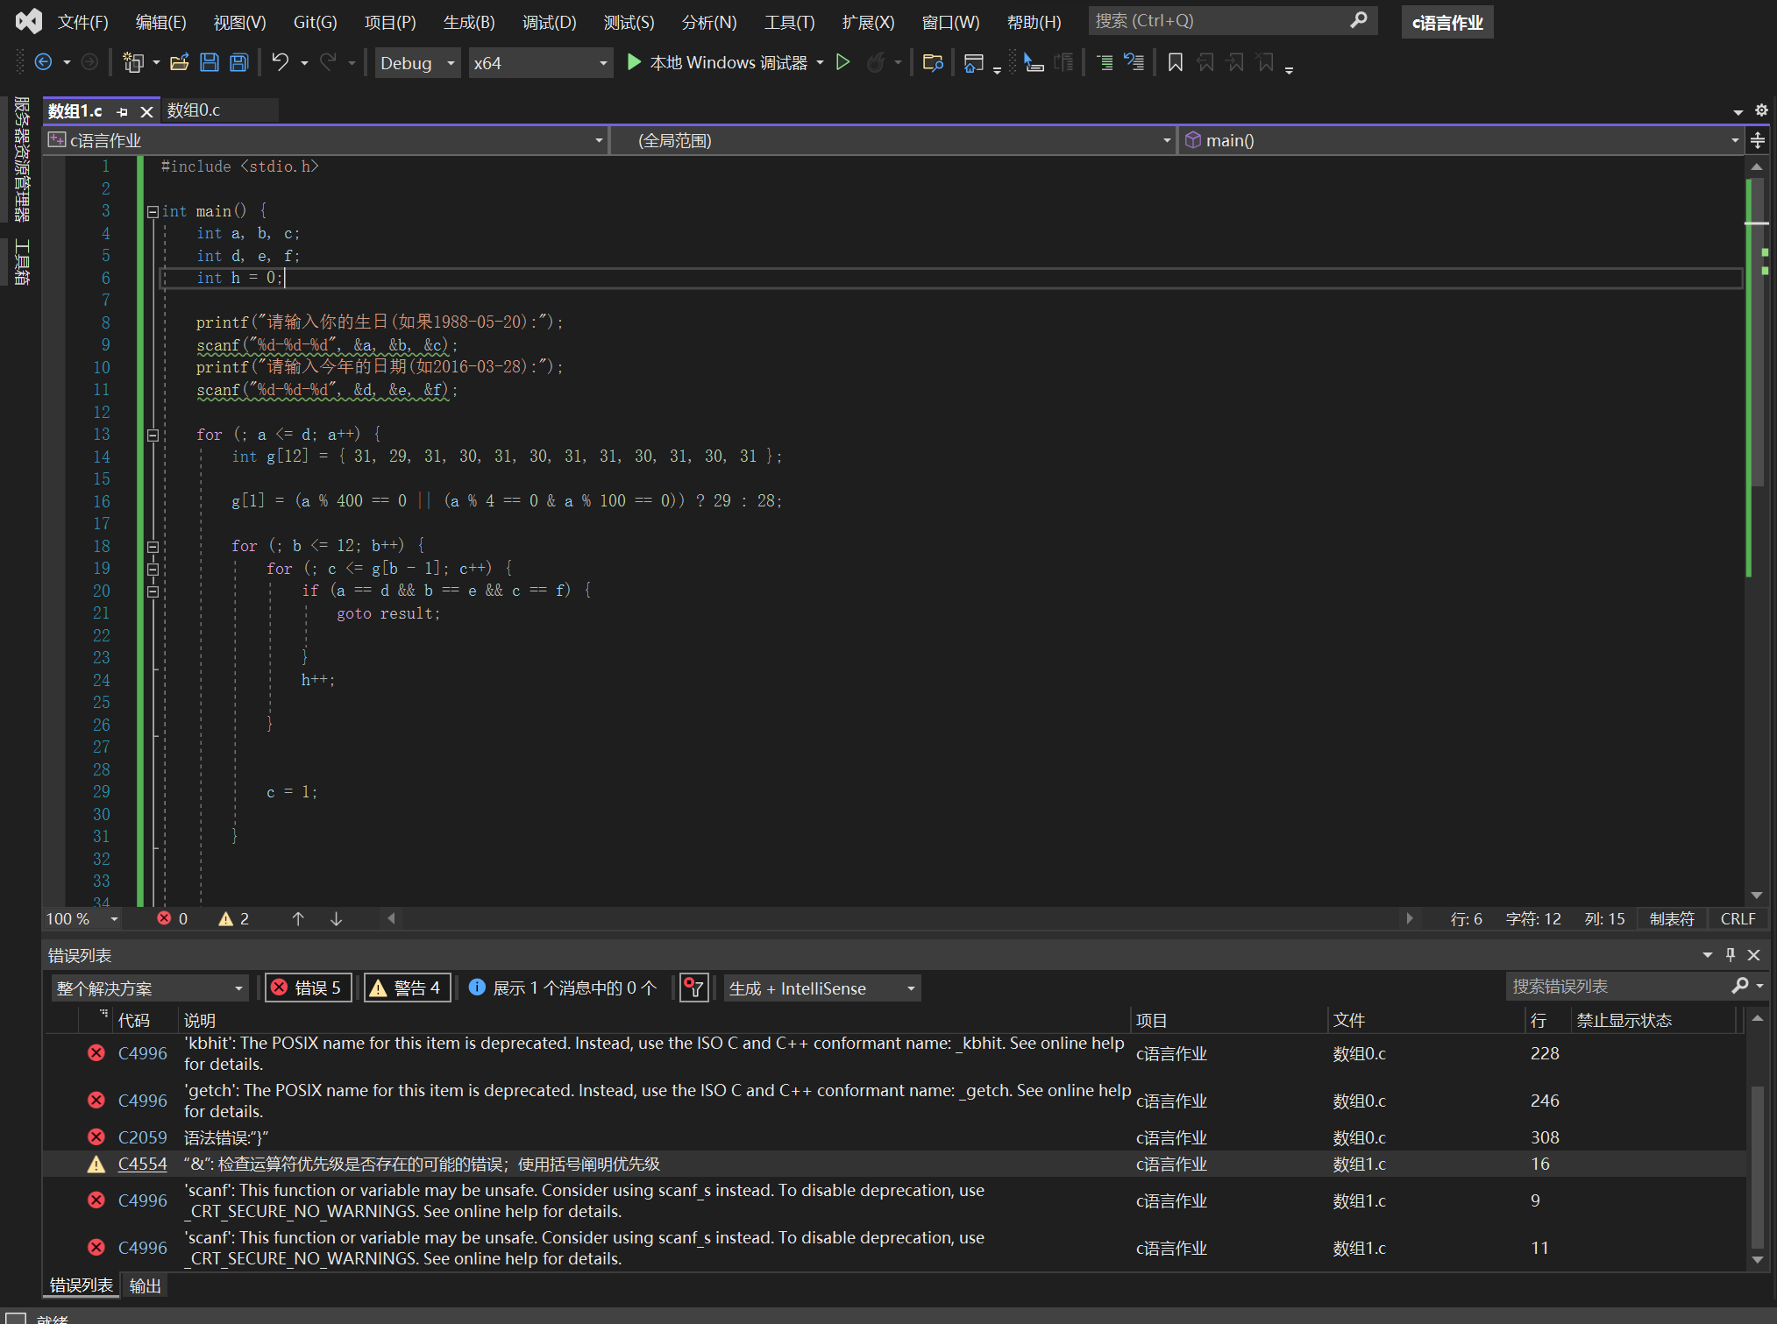Toggle the error list build-only filter icon
The image size is (1777, 1324).
[693, 988]
